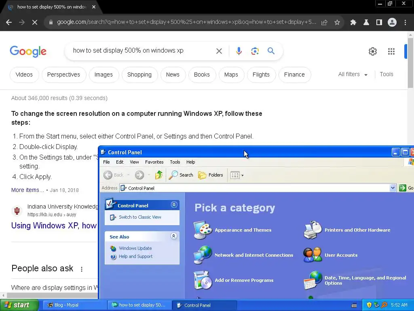Open User Accounts category

tap(330, 255)
